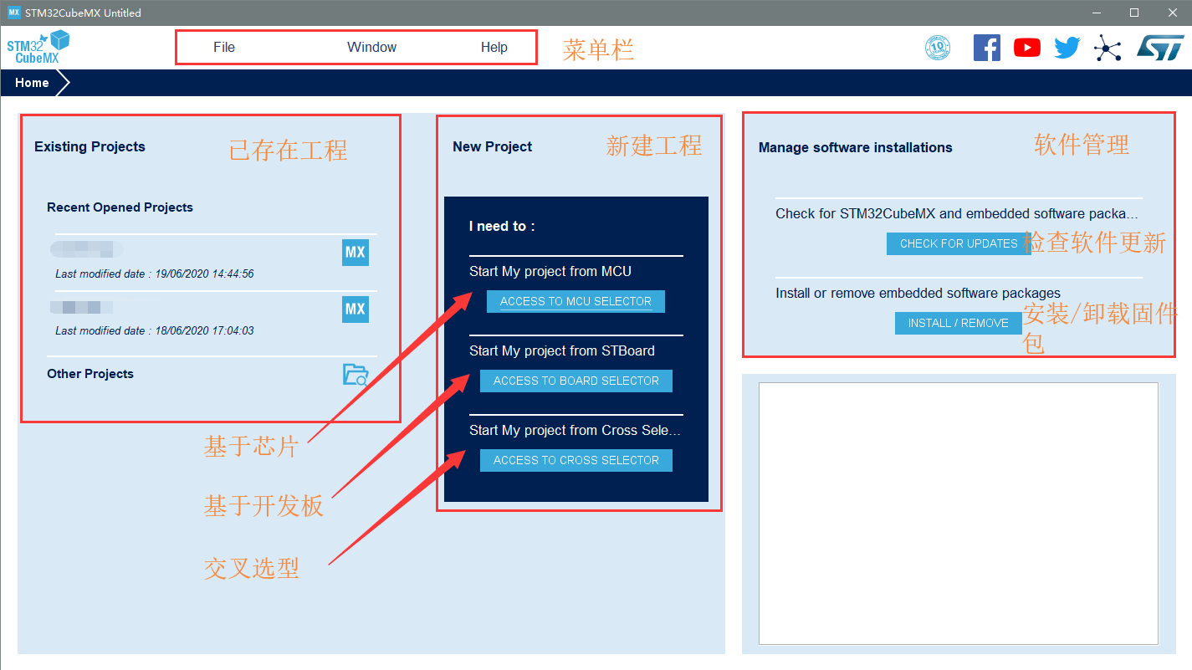The height and width of the screenshot is (670, 1192).
Task: Click Check for STM32CubeMX and embedded software text
Action: coord(957,213)
